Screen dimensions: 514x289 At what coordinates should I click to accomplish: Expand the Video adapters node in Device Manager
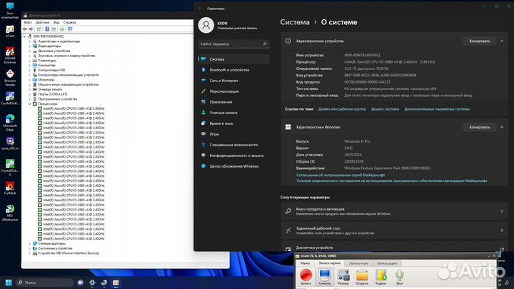[x=30, y=47]
